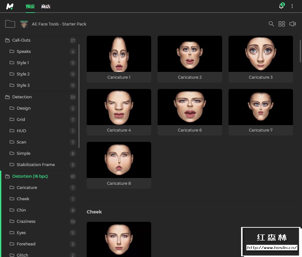Select the Caricature subfolder
The width and height of the screenshot is (302, 257).
(27, 188)
